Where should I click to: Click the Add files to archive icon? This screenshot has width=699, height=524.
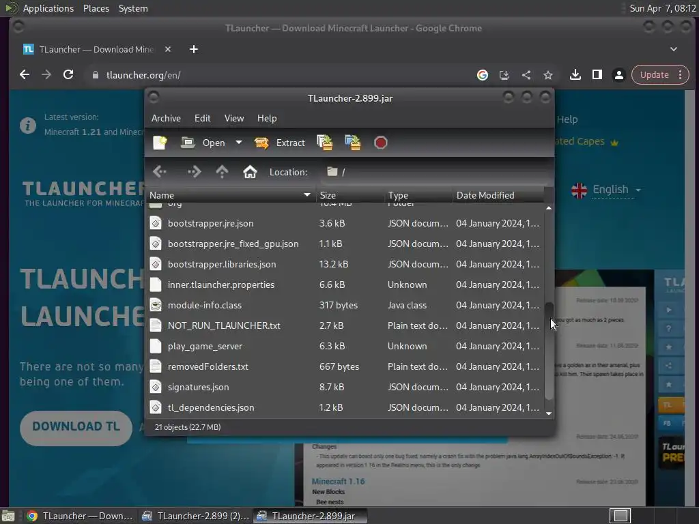pos(324,143)
